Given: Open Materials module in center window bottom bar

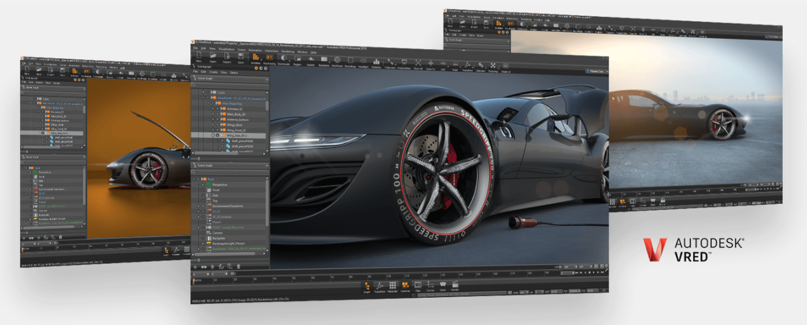Looking at the screenshot, I should point(392,287).
